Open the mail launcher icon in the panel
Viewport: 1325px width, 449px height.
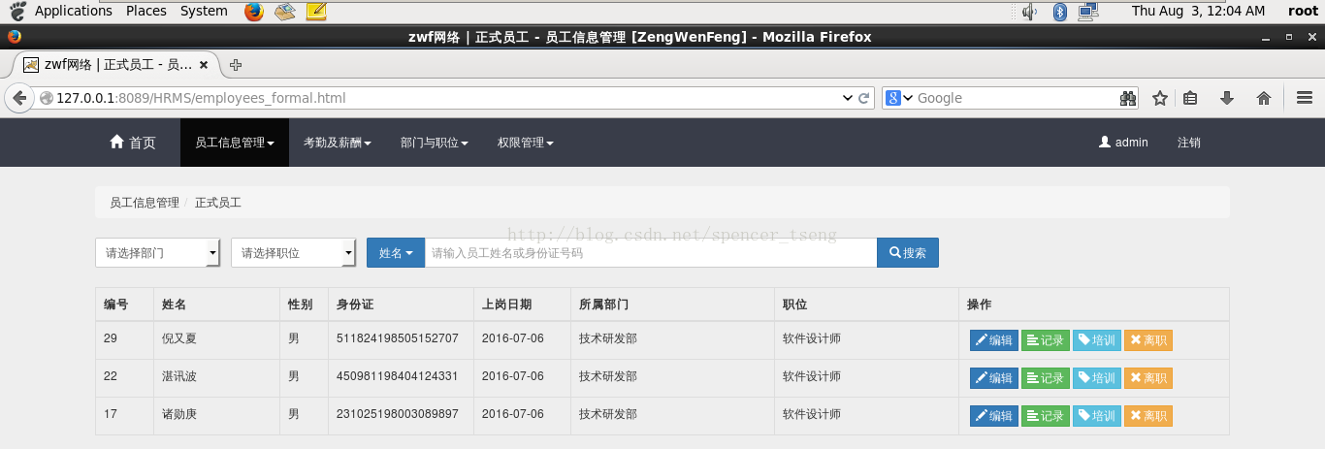coord(284,12)
